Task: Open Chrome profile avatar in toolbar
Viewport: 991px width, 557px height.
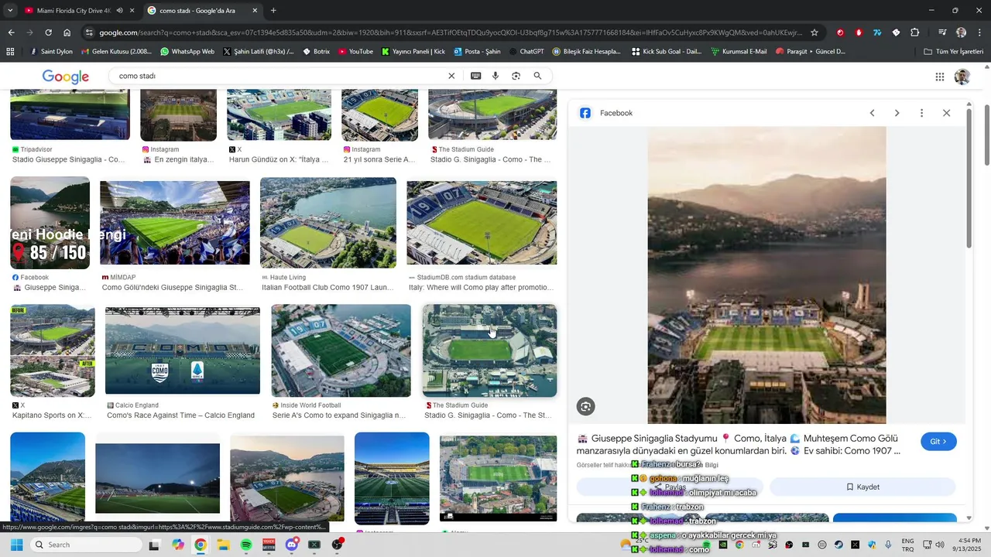Action: point(962,32)
